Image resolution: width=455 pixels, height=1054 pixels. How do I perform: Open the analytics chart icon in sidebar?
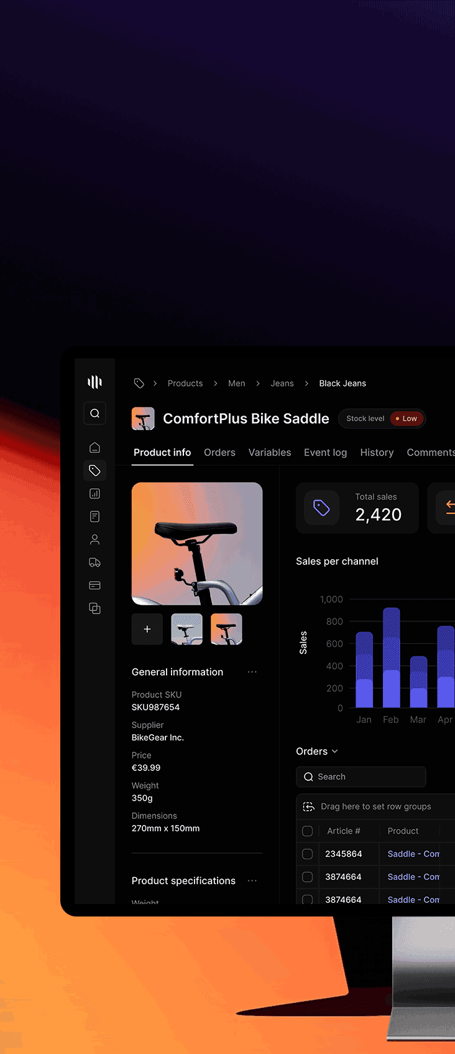click(94, 493)
